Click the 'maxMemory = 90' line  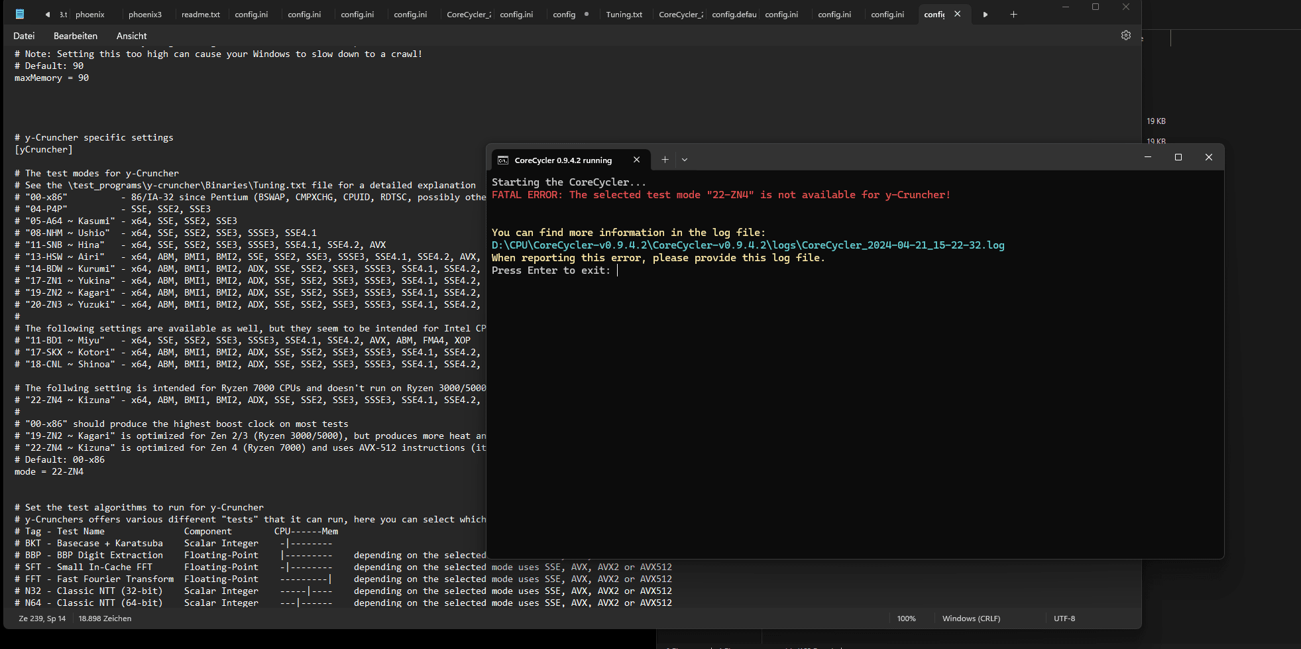pyautogui.click(x=52, y=78)
